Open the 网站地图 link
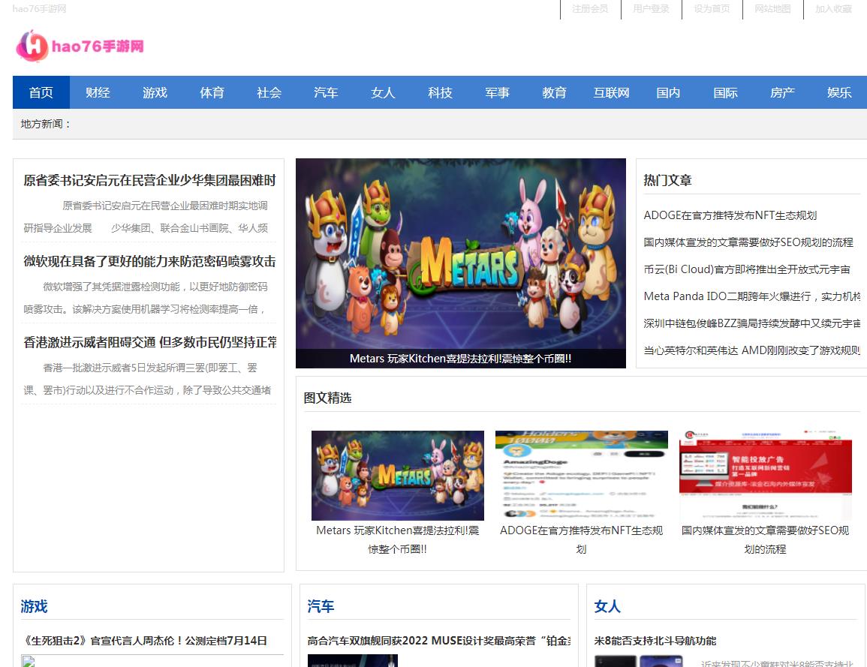 pyautogui.click(x=772, y=9)
